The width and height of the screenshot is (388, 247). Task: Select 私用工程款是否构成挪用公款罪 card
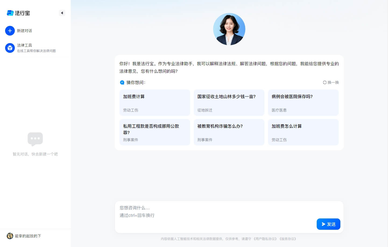pyautogui.click(x=155, y=132)
